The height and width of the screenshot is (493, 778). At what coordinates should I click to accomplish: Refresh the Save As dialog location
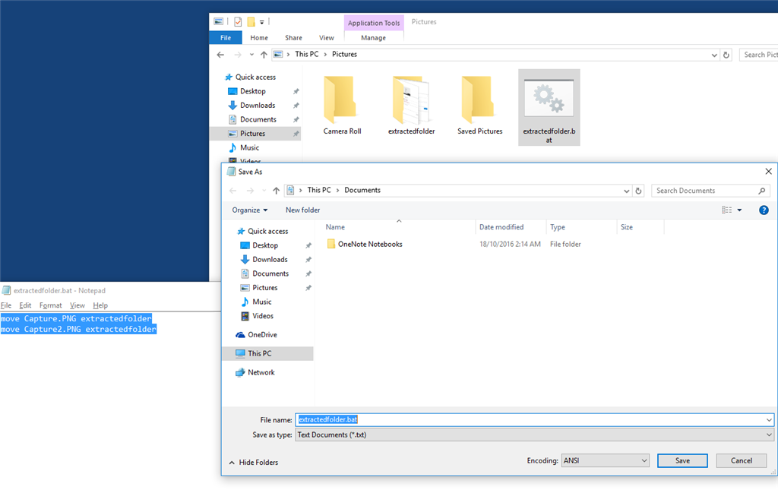pyautogui.click(x=638, y=191)
